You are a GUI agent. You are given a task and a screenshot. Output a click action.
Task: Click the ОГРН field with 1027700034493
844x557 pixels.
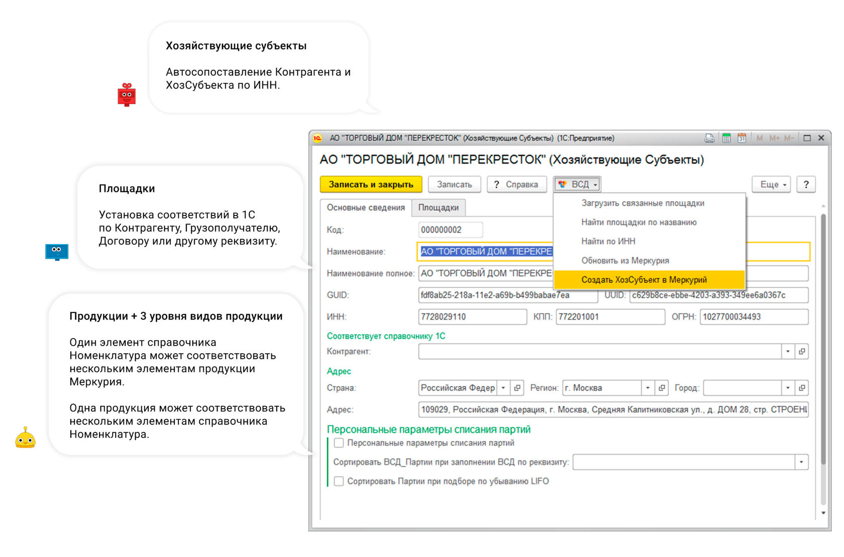(754, 317)
